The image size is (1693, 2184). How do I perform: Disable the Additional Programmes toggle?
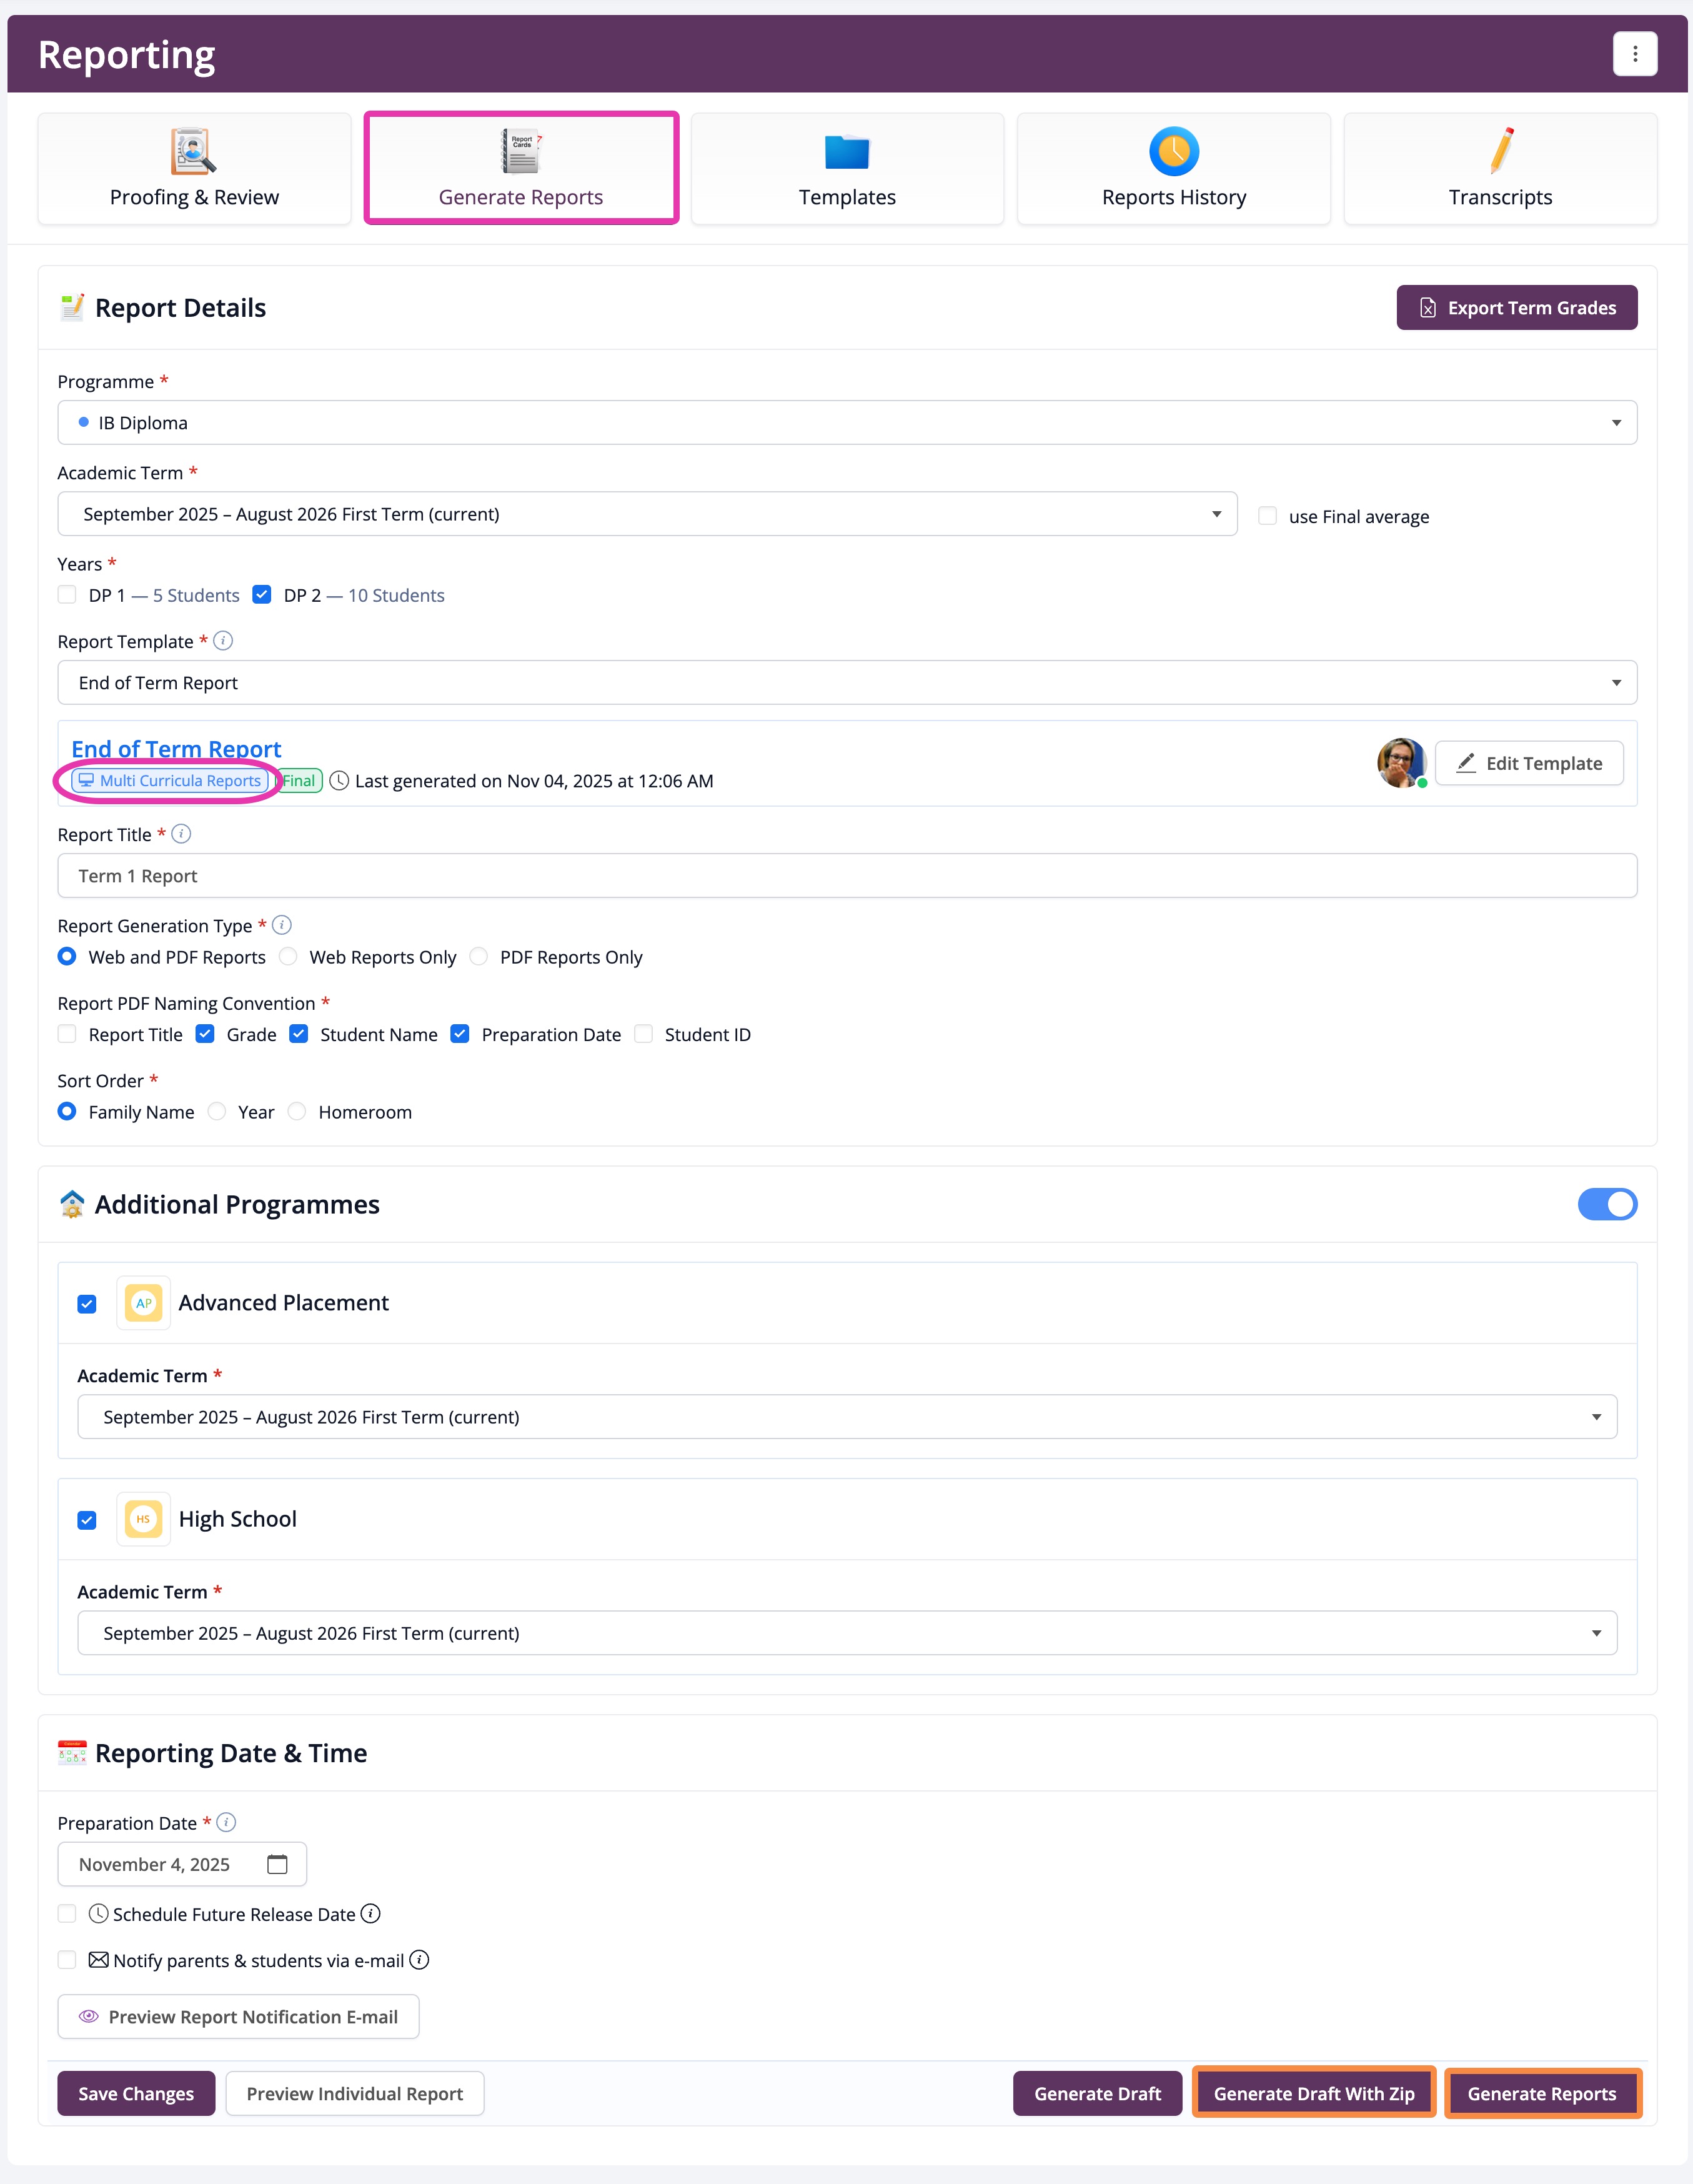[1607, 1204]
